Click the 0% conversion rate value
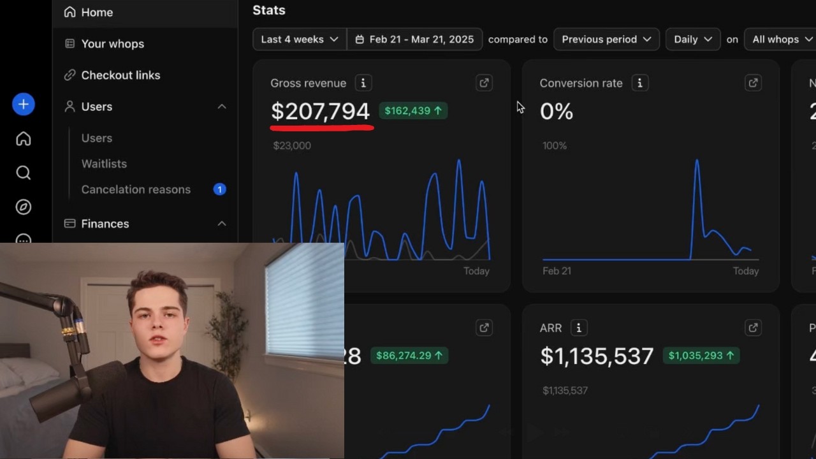816x459 pixels. pyautogui.click(x=557, y=112)
